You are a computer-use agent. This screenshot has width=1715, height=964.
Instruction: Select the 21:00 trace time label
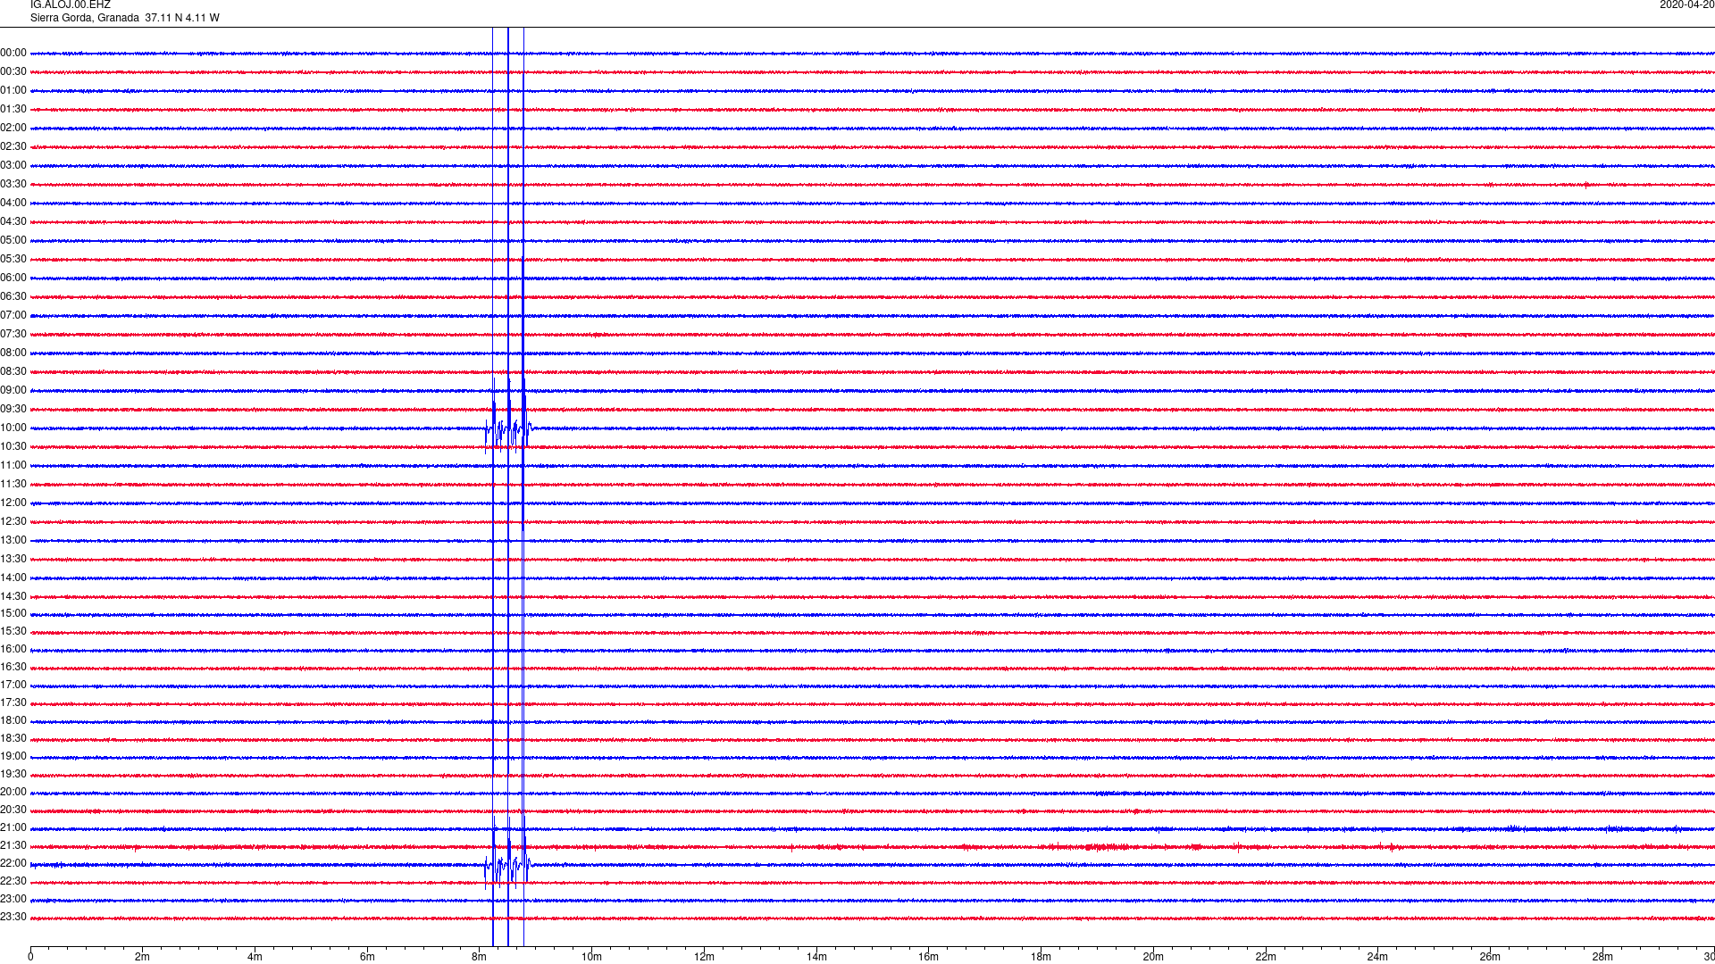pyautogui.click(x=13, y=828)
